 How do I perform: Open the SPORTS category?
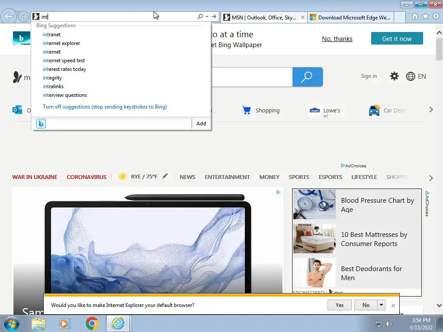point(299,177)
